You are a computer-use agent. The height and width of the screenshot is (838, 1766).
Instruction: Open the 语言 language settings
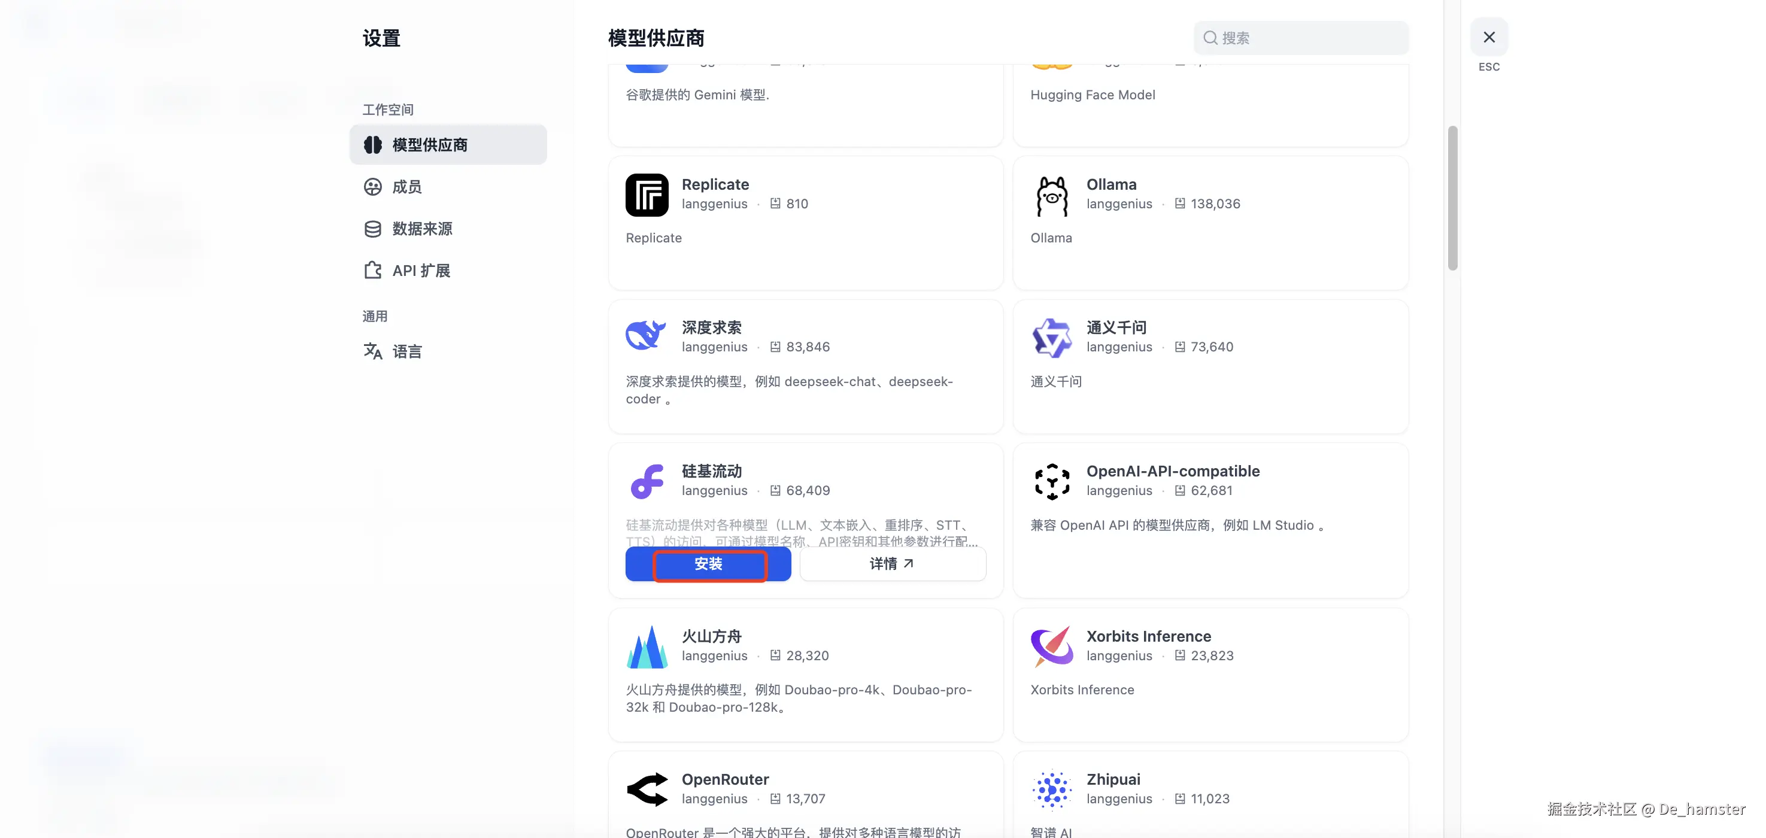click(406, 351)
